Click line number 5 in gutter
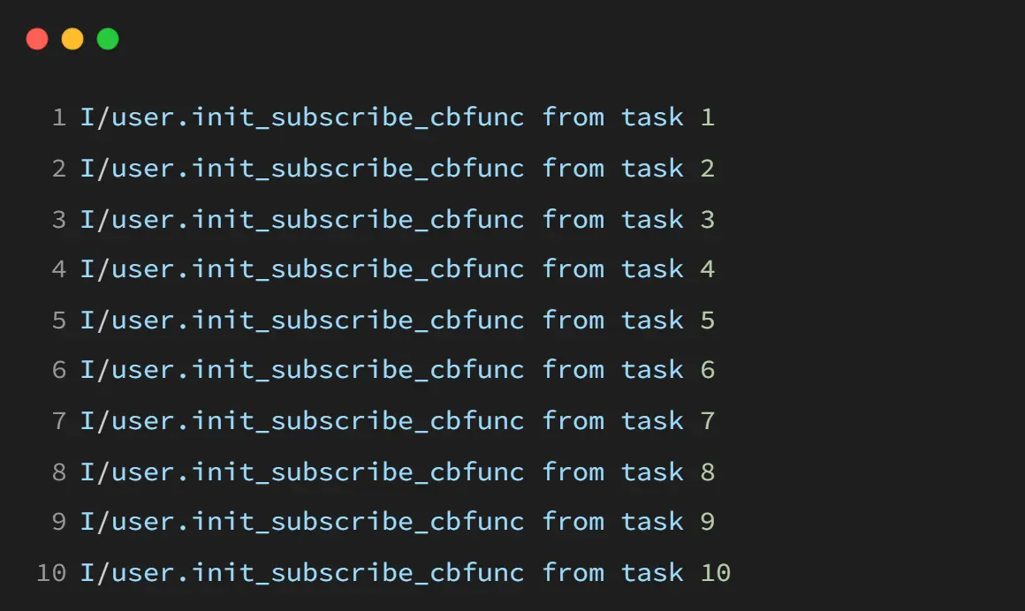The width and height of the screenshot is (1025, 611). click(x=59, y=321)
